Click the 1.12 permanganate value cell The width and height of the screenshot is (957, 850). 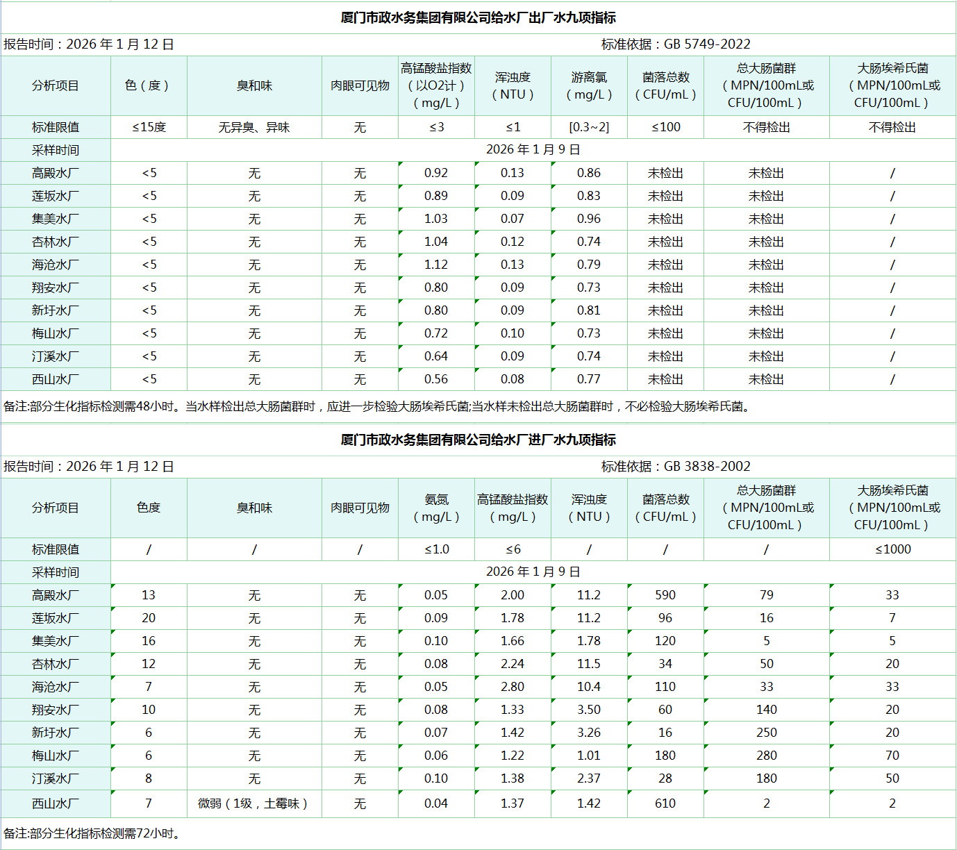436,265
